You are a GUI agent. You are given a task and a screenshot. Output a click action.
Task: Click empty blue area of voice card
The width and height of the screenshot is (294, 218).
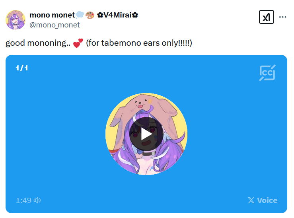click(x=225, y=131)
